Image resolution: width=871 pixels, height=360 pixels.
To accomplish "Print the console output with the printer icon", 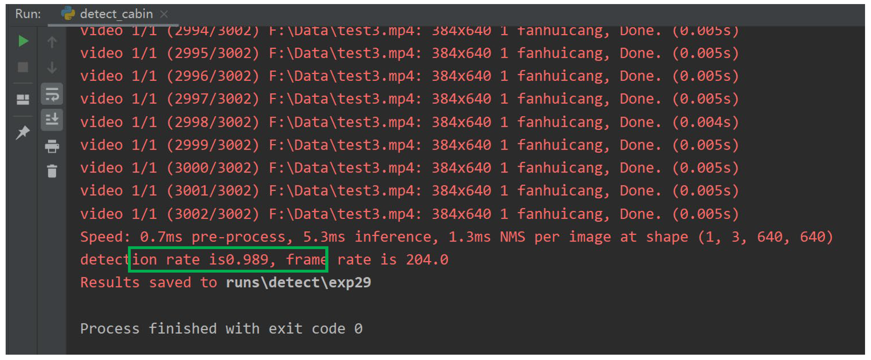I will (52, 146).
